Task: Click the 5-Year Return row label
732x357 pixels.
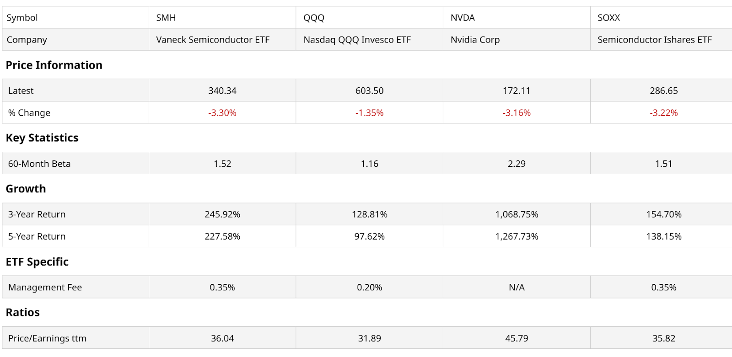Action: pos(37,236)
